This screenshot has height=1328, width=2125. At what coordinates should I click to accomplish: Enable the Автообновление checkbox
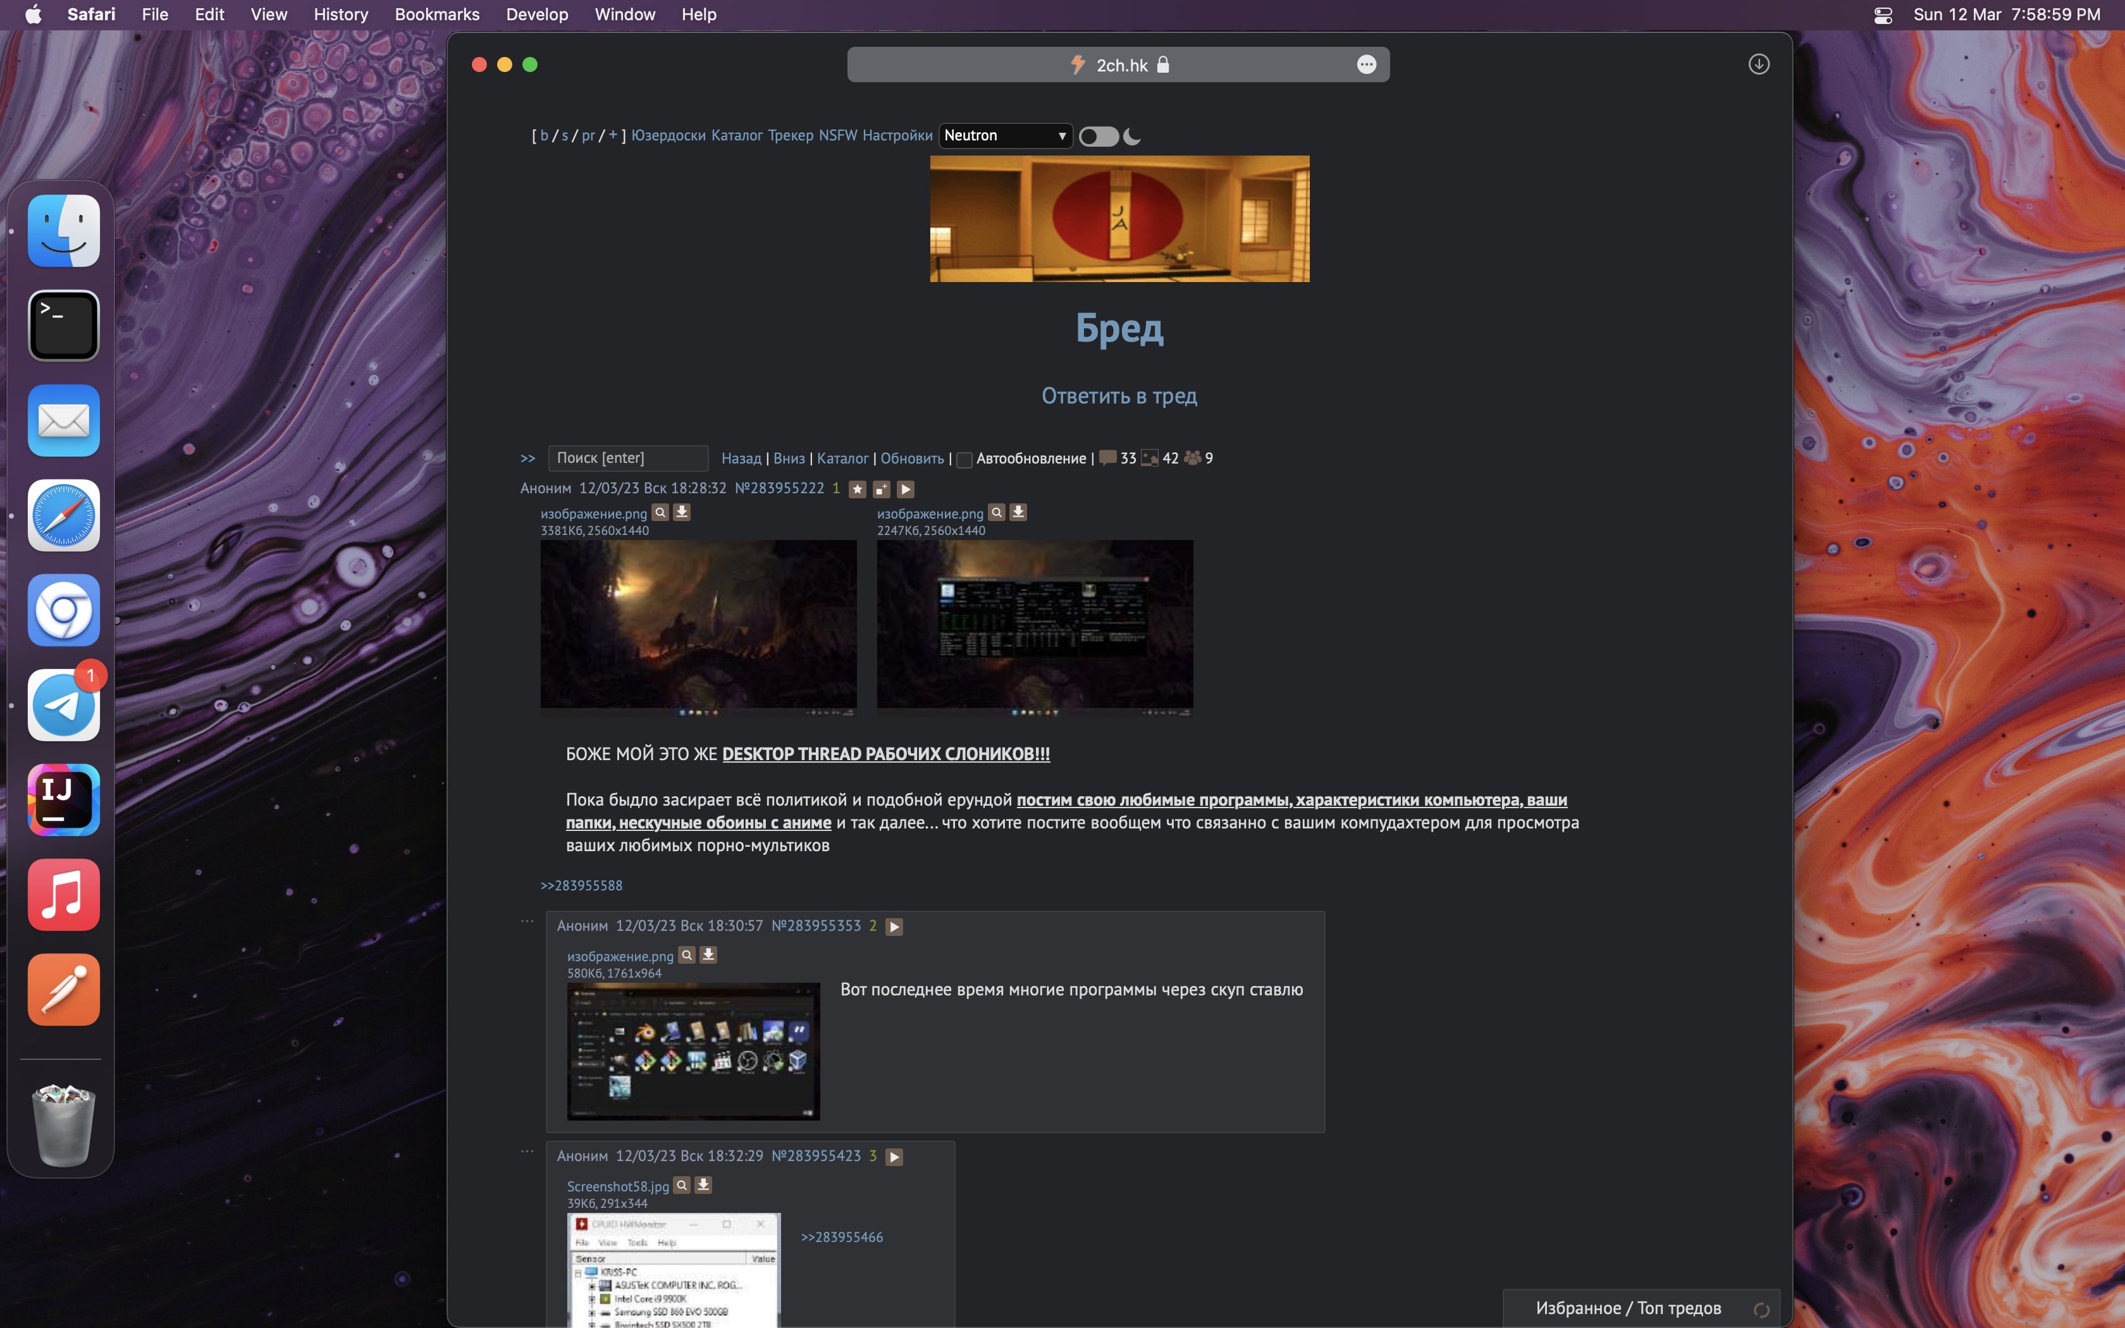click(963, 459)
